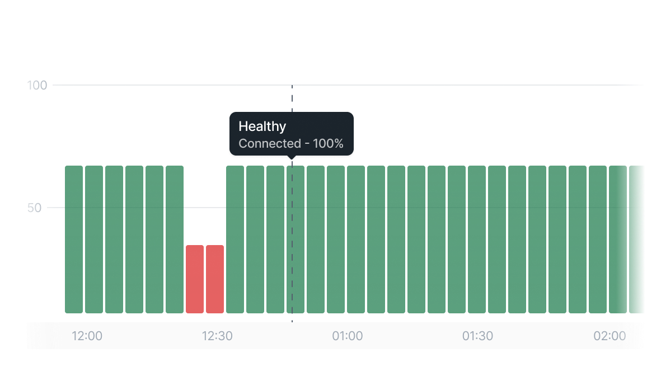
Task: Click the Healthy tooltip title
Action: (262, 126)
